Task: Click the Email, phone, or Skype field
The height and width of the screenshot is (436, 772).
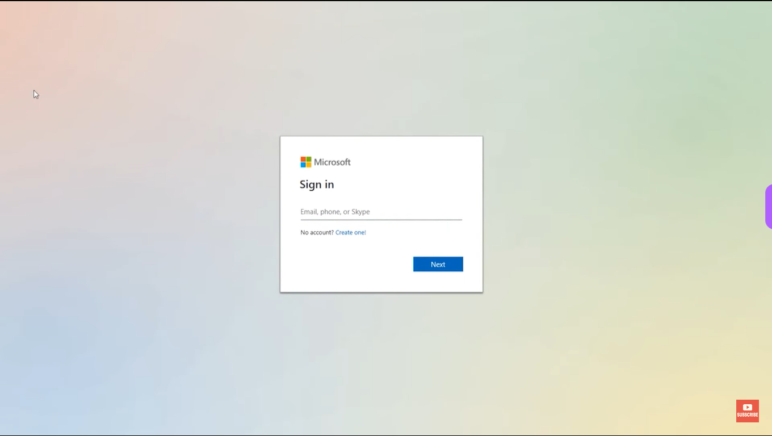Action: tap(381, 212)
